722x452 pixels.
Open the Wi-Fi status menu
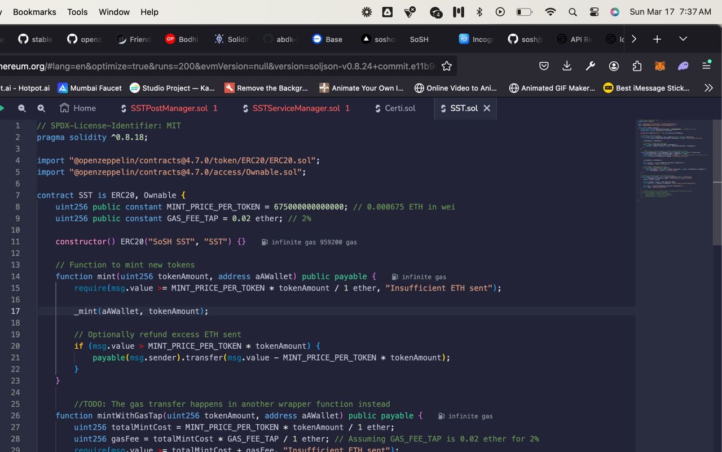pos(551,12)
